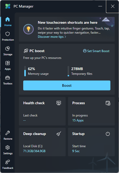Click the Memory usage level bar

[x=25, y=71]
